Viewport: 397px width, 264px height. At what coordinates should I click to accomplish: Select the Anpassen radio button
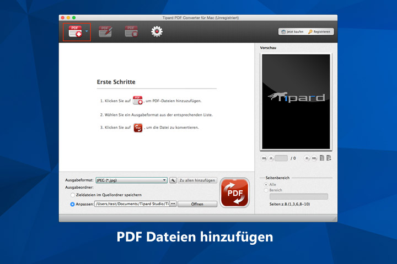pyautogui.click(x=72, y=204)
